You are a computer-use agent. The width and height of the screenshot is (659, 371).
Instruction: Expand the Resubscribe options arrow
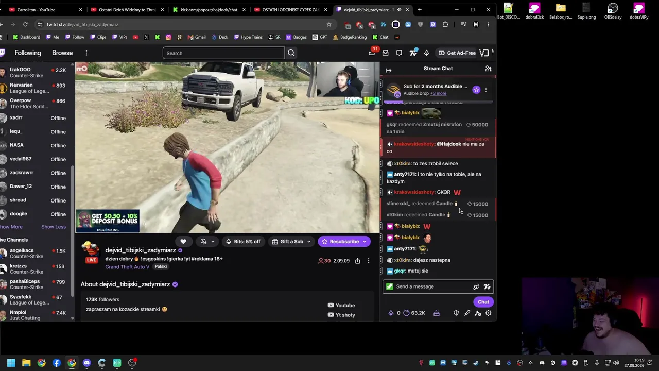365,242
